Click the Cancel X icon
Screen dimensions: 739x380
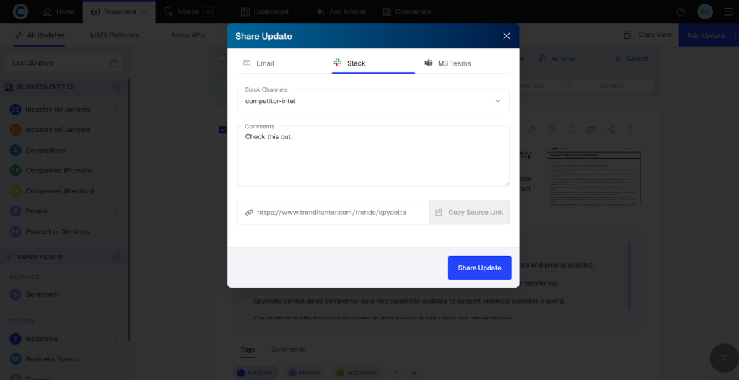(x=618, y=58)
